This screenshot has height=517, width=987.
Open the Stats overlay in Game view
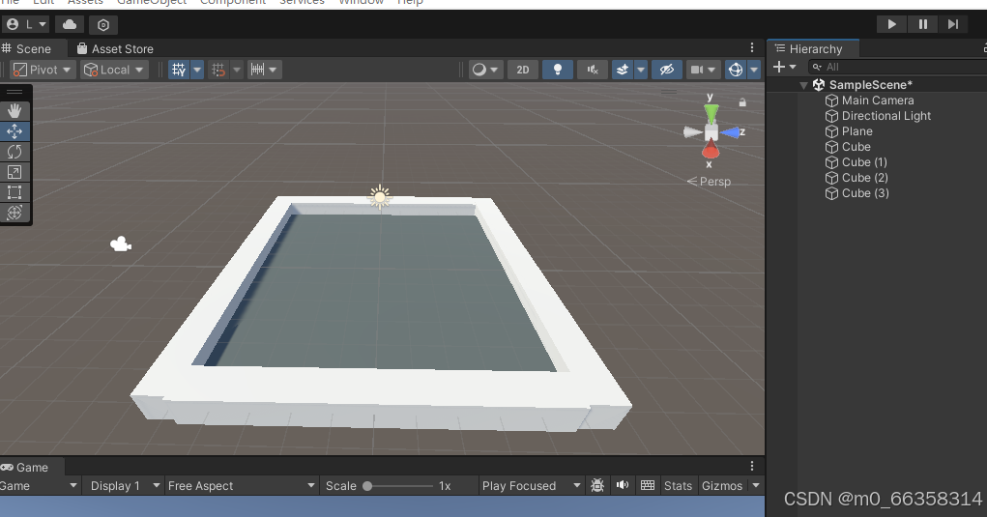point(678,485)
